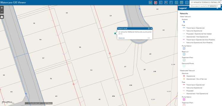The width and height of the screenshot is (222, 106).
Task: Open the first widget icon left of the Legend icon
Action: coord(151,3)
